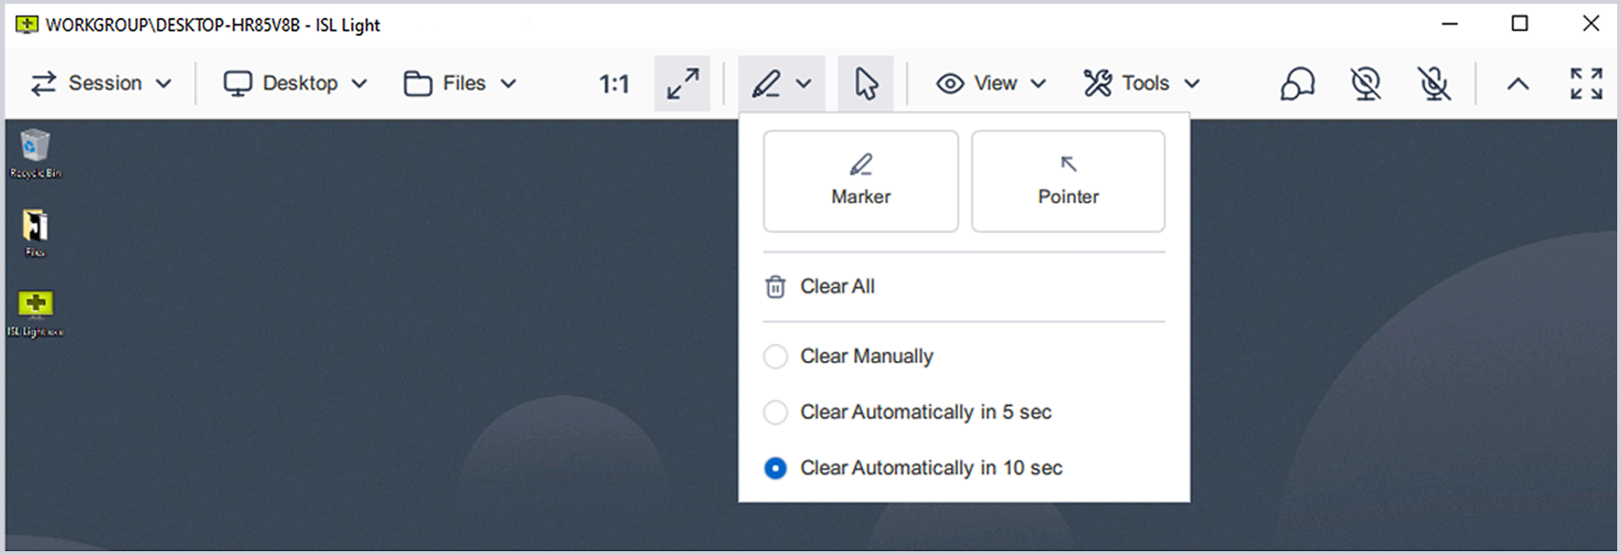The height and width of the screenshot is (555, 1621).
Task: Expand the Session dropdown menu
Action: [101, 84]
